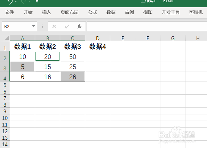
Task: Select gray cell with value 5
Action: (23, 67)
